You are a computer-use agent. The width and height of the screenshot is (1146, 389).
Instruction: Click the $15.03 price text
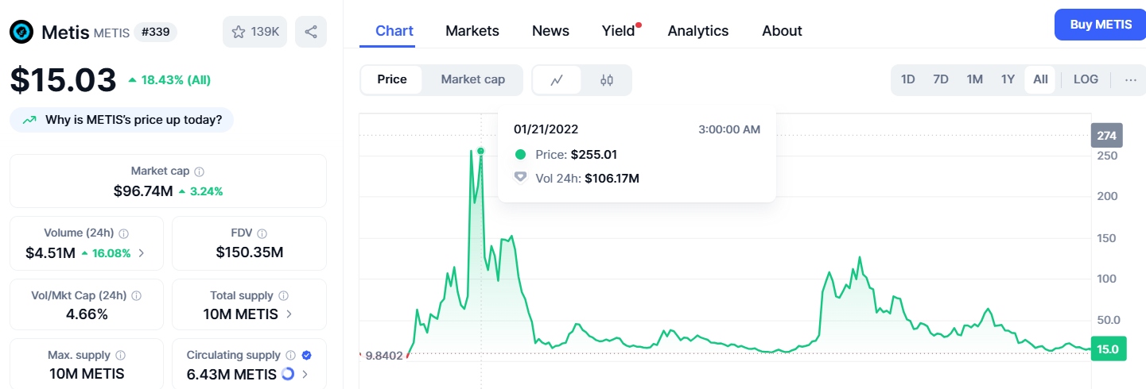coord(64,79)
